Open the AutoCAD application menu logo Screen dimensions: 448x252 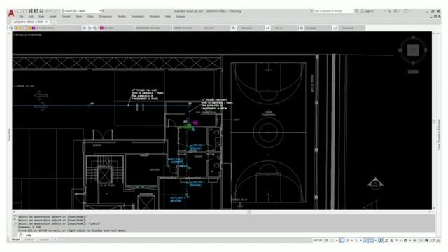click(11, 13)
